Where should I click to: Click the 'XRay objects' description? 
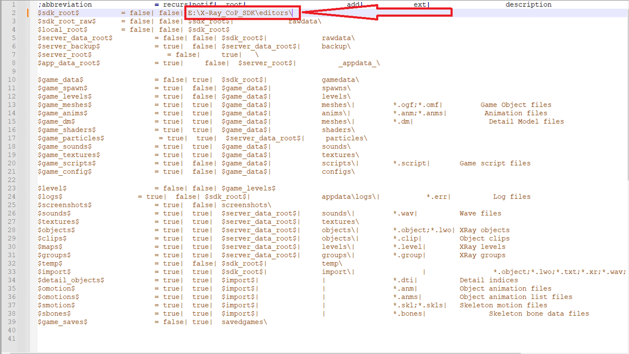485,230
